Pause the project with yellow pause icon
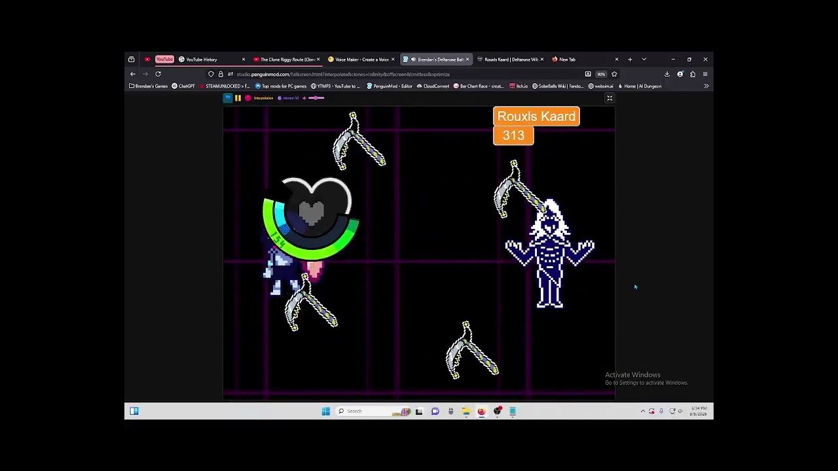Viewport: 838px width, 471px height. pyautogui.click(x=238, y=98)
